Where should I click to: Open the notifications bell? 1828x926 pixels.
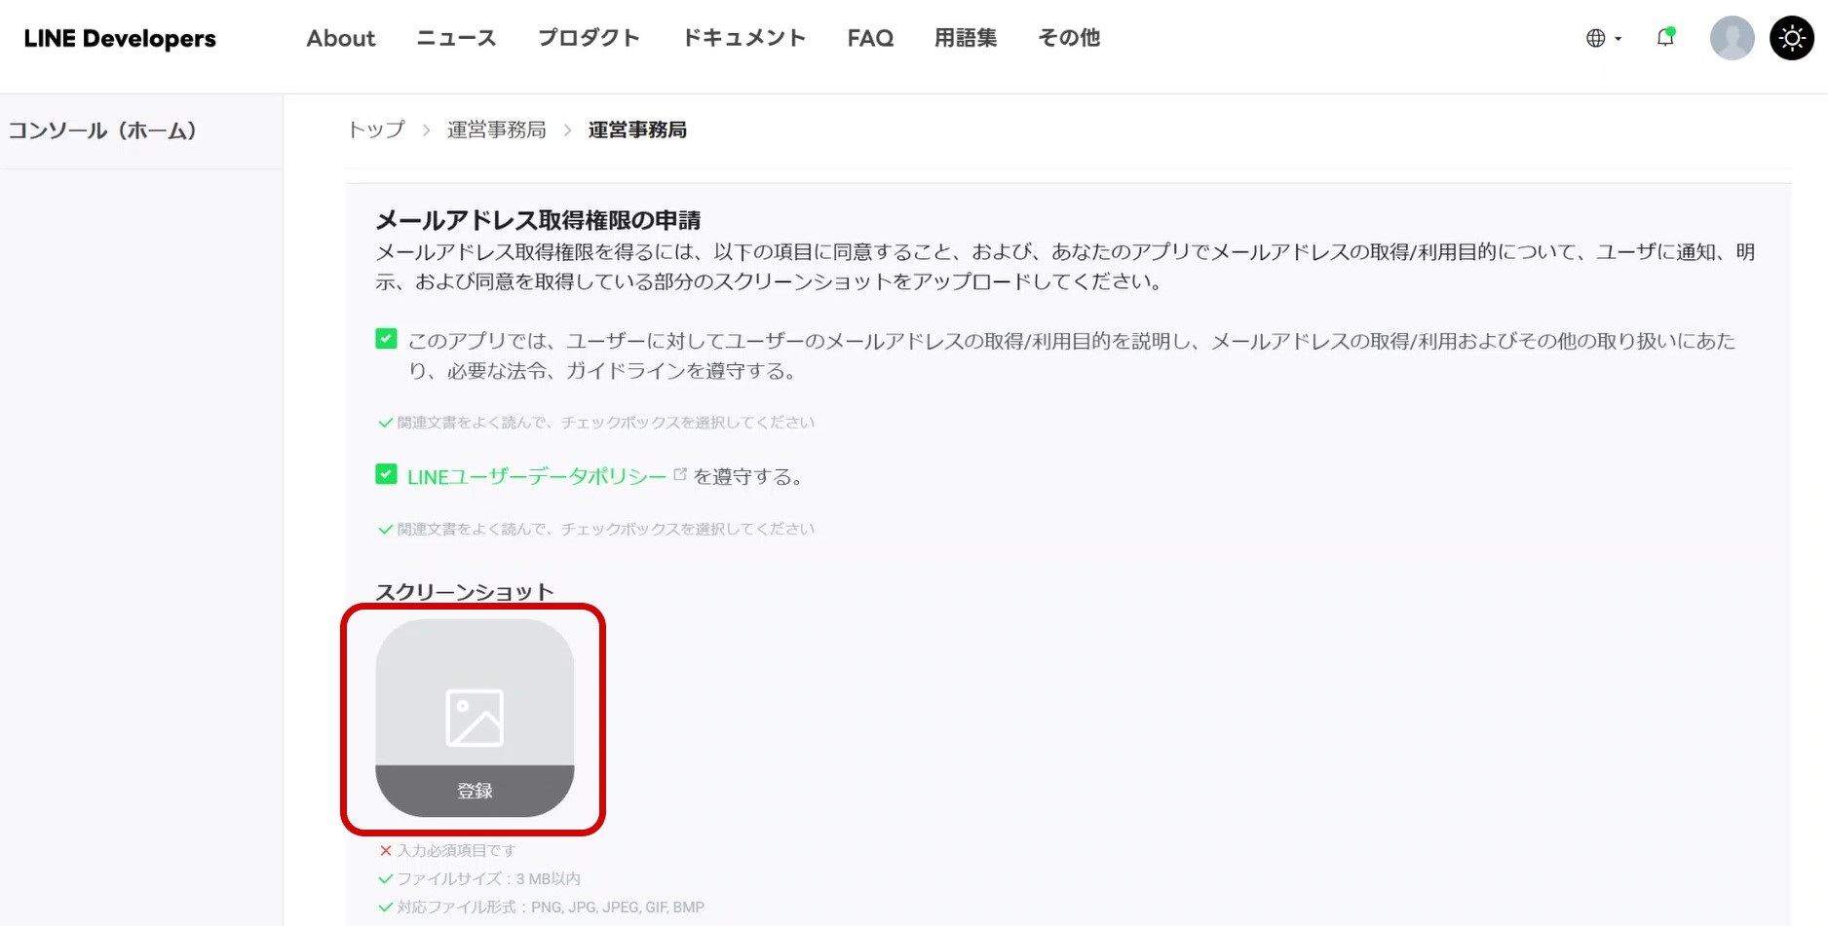pos(1665,38)
